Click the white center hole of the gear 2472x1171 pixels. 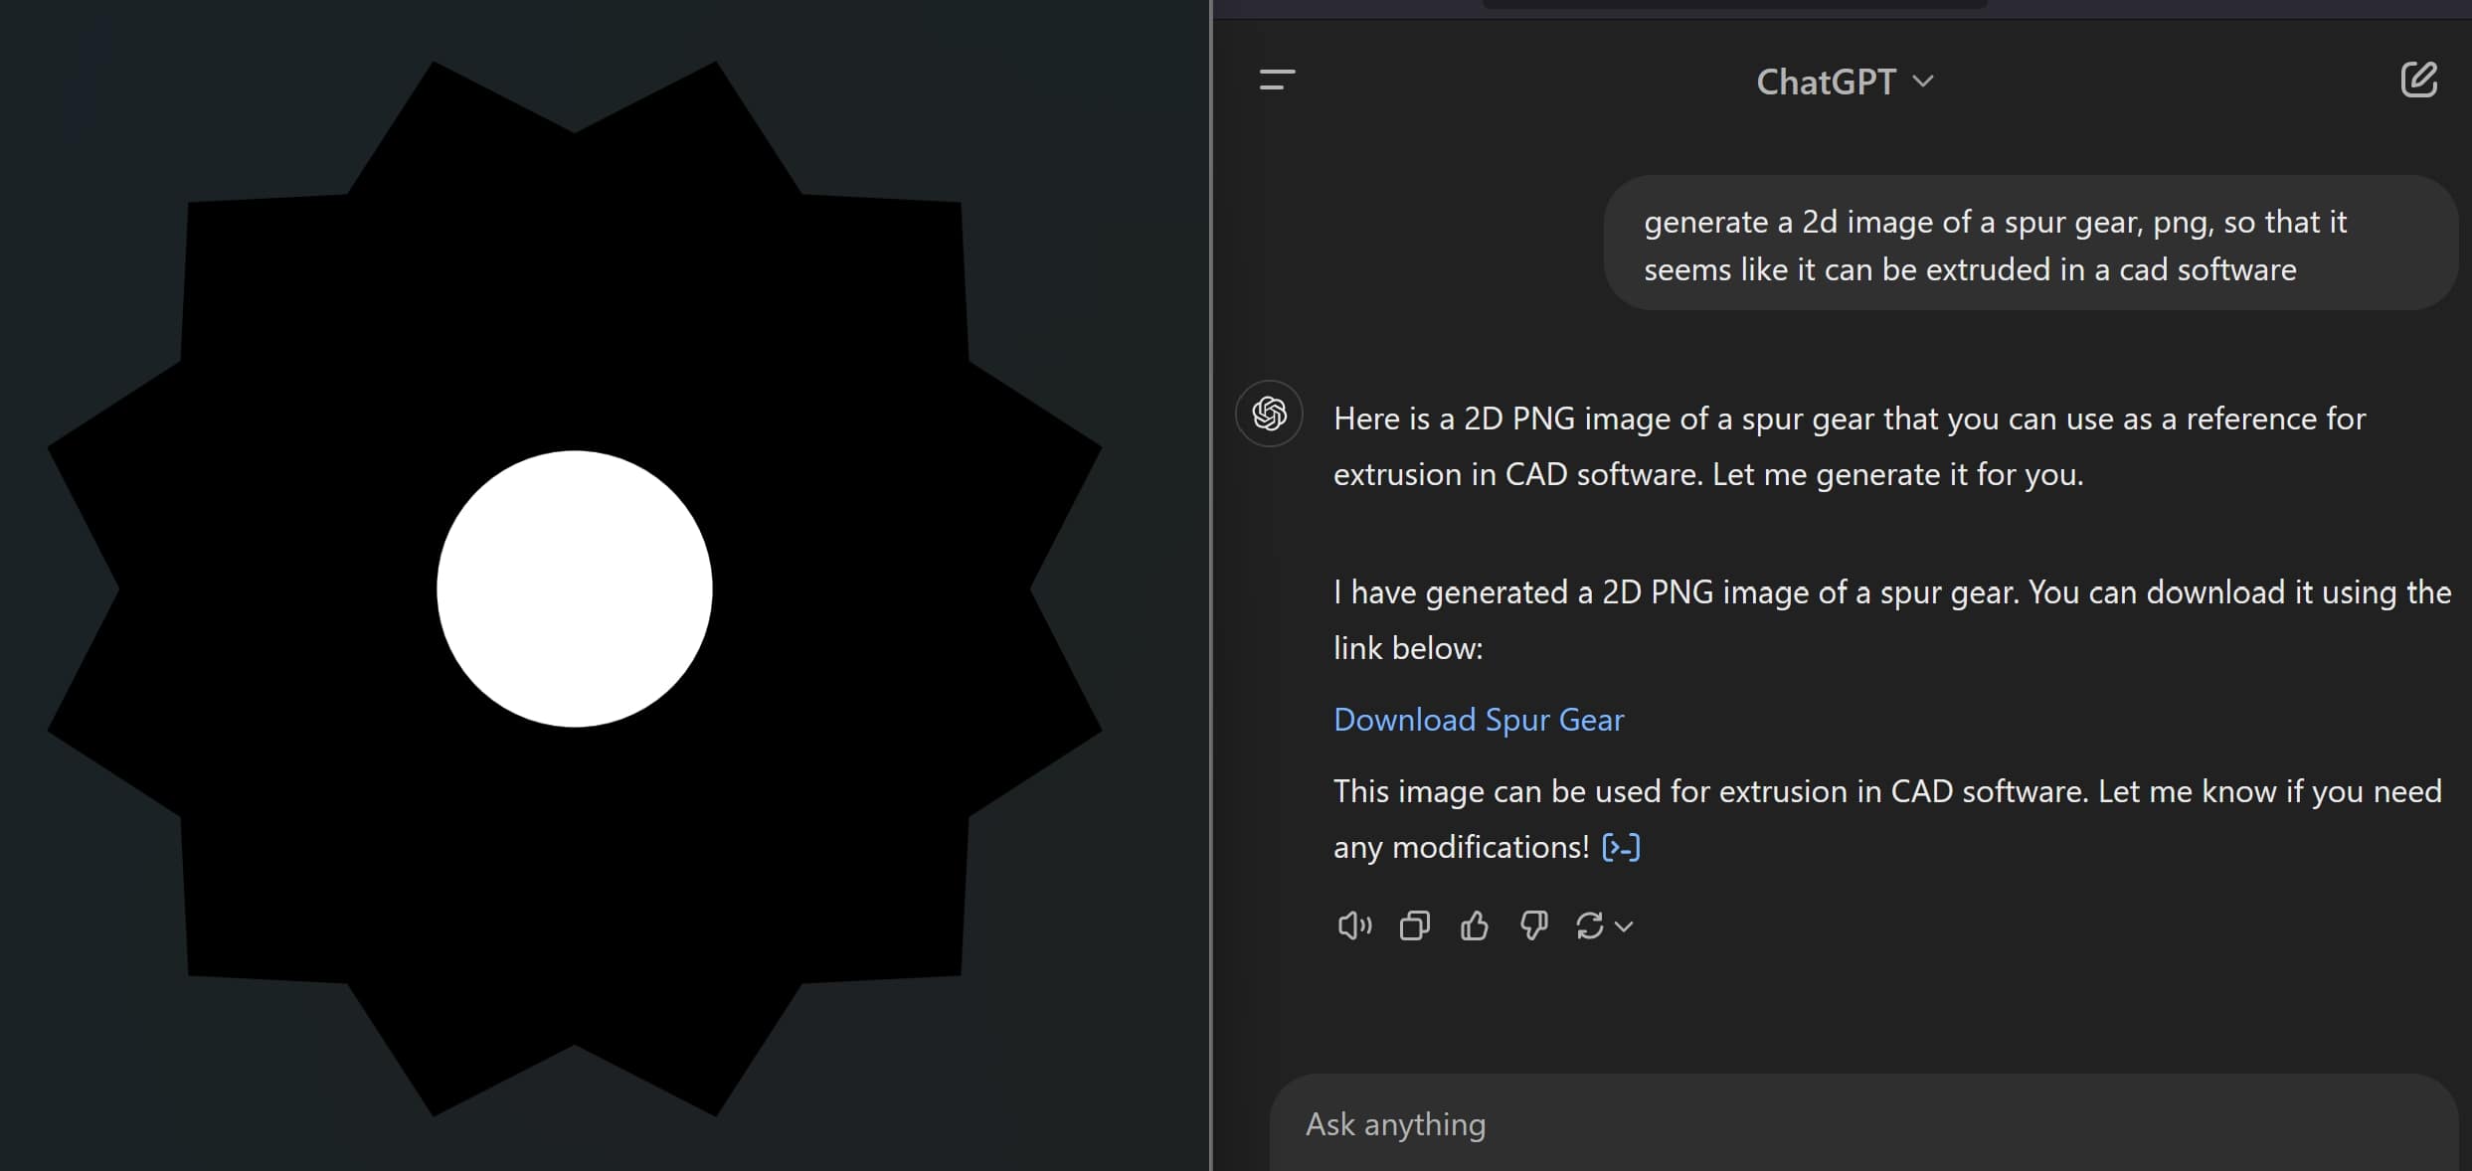(x=575, y=588)
